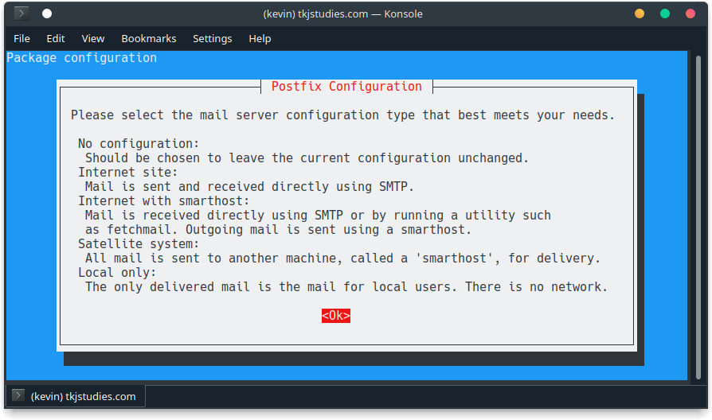Image resolution: width=712 pixels, height=420 pixels.
Task: Select the (kevin) tkjstudies.com tab
Action: (x=76, y=396)
